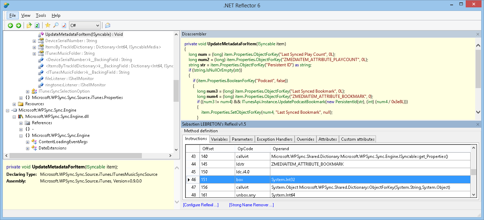484x220 pixels.
Task: Switch to the Attributes tab
Action: pos(328,139)
